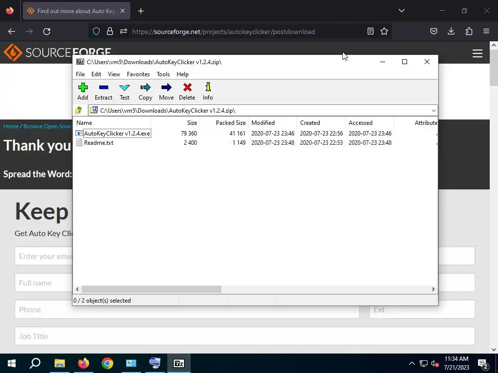Expand the archive path dropdown
Image resolution: width=498 pixels, height=373 pixels.
(x=433, y=110)
